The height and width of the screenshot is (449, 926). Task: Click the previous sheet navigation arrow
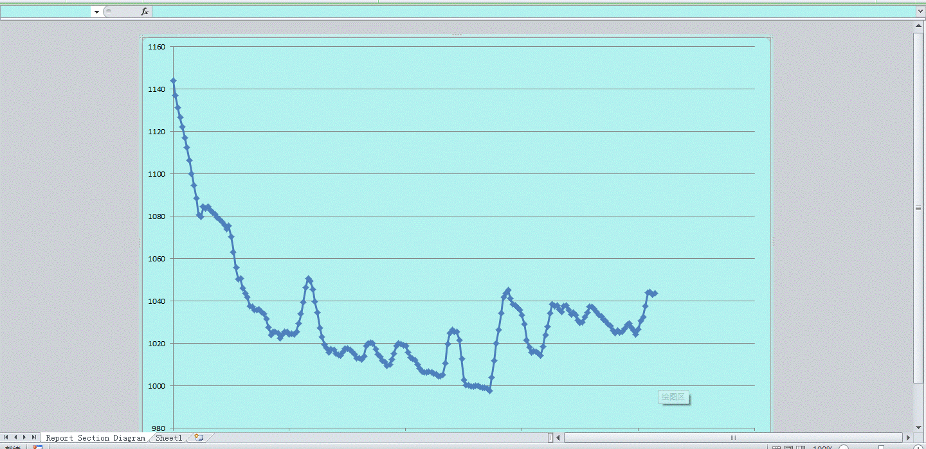coord(15,437)
